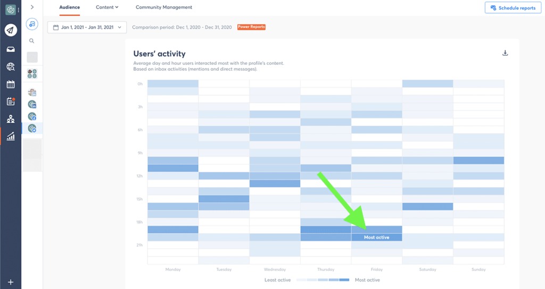Click the Schedule reports button

coord(513,7)
